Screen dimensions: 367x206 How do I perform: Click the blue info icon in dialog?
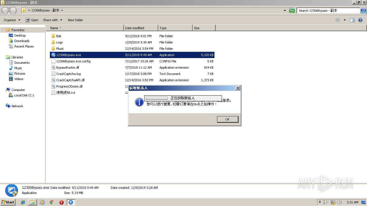pos(139,102)
